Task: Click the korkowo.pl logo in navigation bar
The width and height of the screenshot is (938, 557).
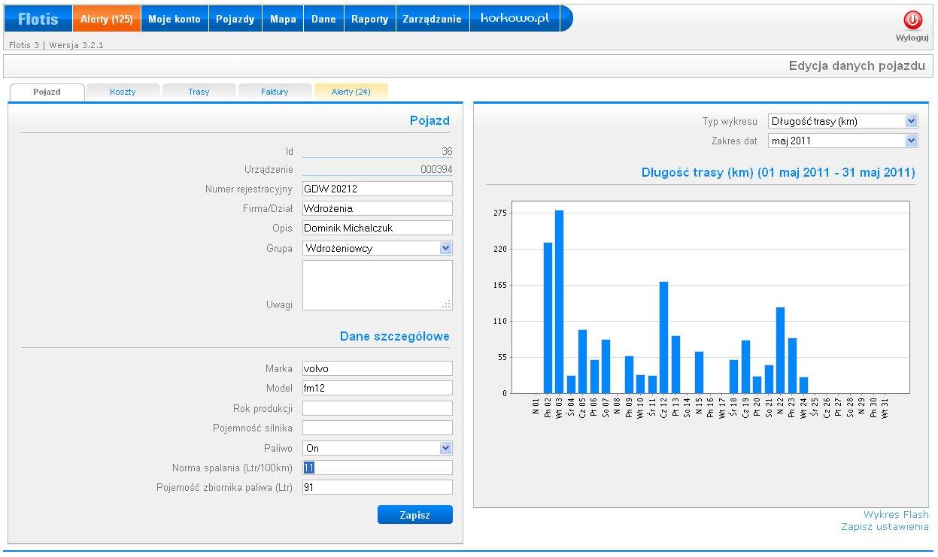Action: [515, 19]
